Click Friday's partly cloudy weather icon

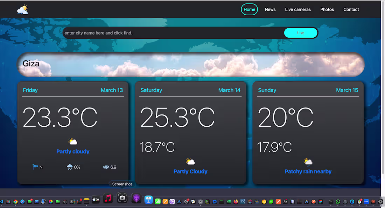coord(73,141)
